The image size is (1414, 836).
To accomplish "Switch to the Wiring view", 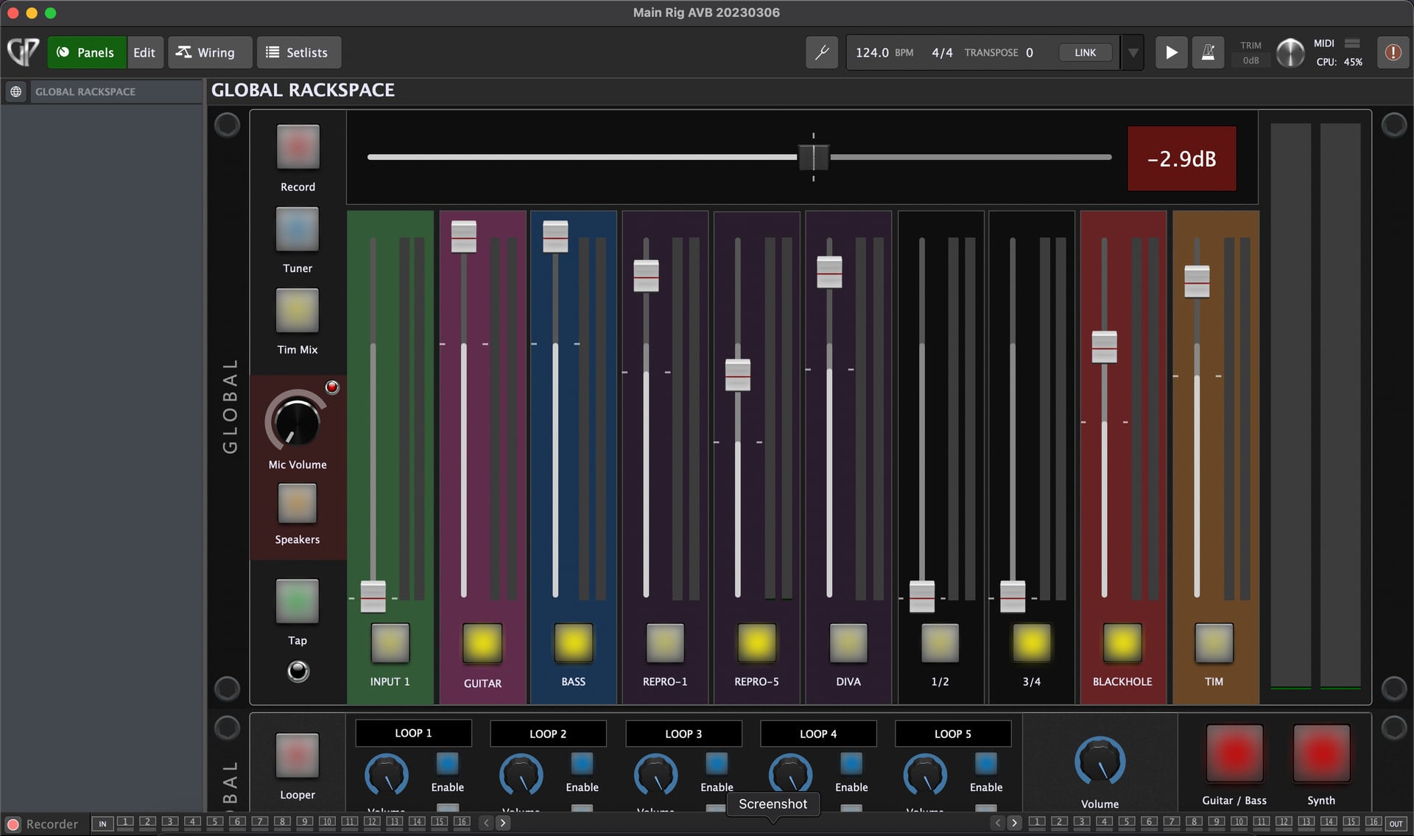I will click(205, 52).
